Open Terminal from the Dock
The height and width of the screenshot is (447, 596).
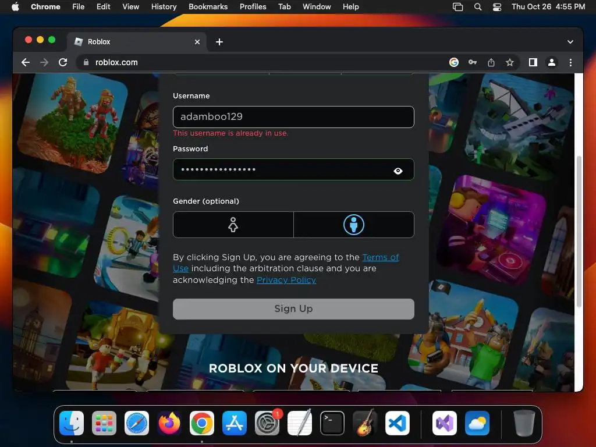[332, 423]
